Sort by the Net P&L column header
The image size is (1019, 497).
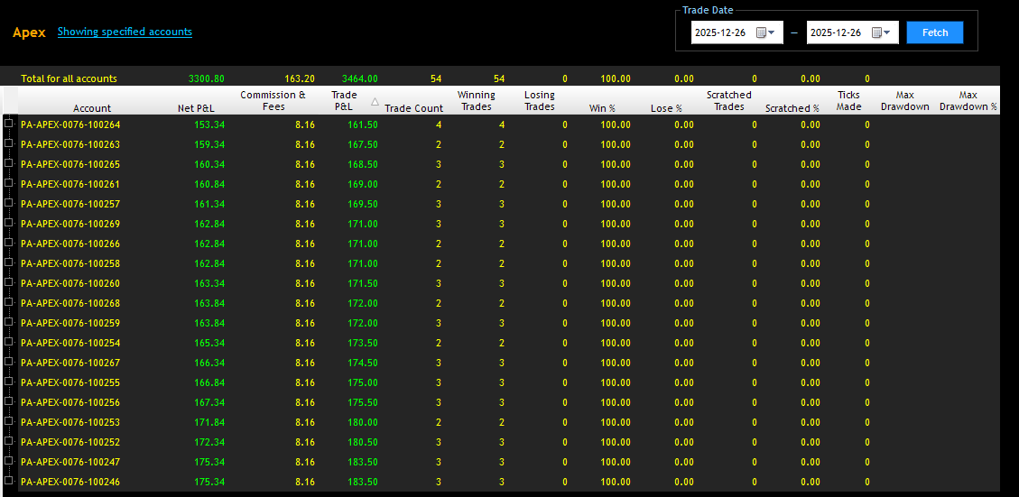(x=196, y=108)
